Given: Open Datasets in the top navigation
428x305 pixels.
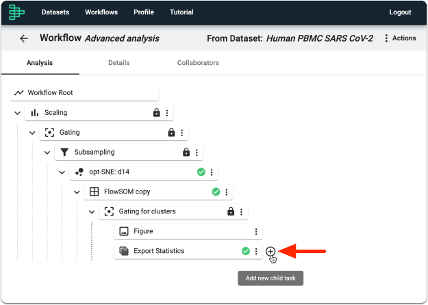Looking at the screenshot, I should coord(55,12).
